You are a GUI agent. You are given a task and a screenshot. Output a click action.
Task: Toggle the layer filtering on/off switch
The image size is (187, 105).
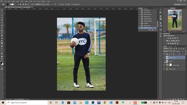pos(186,49)
